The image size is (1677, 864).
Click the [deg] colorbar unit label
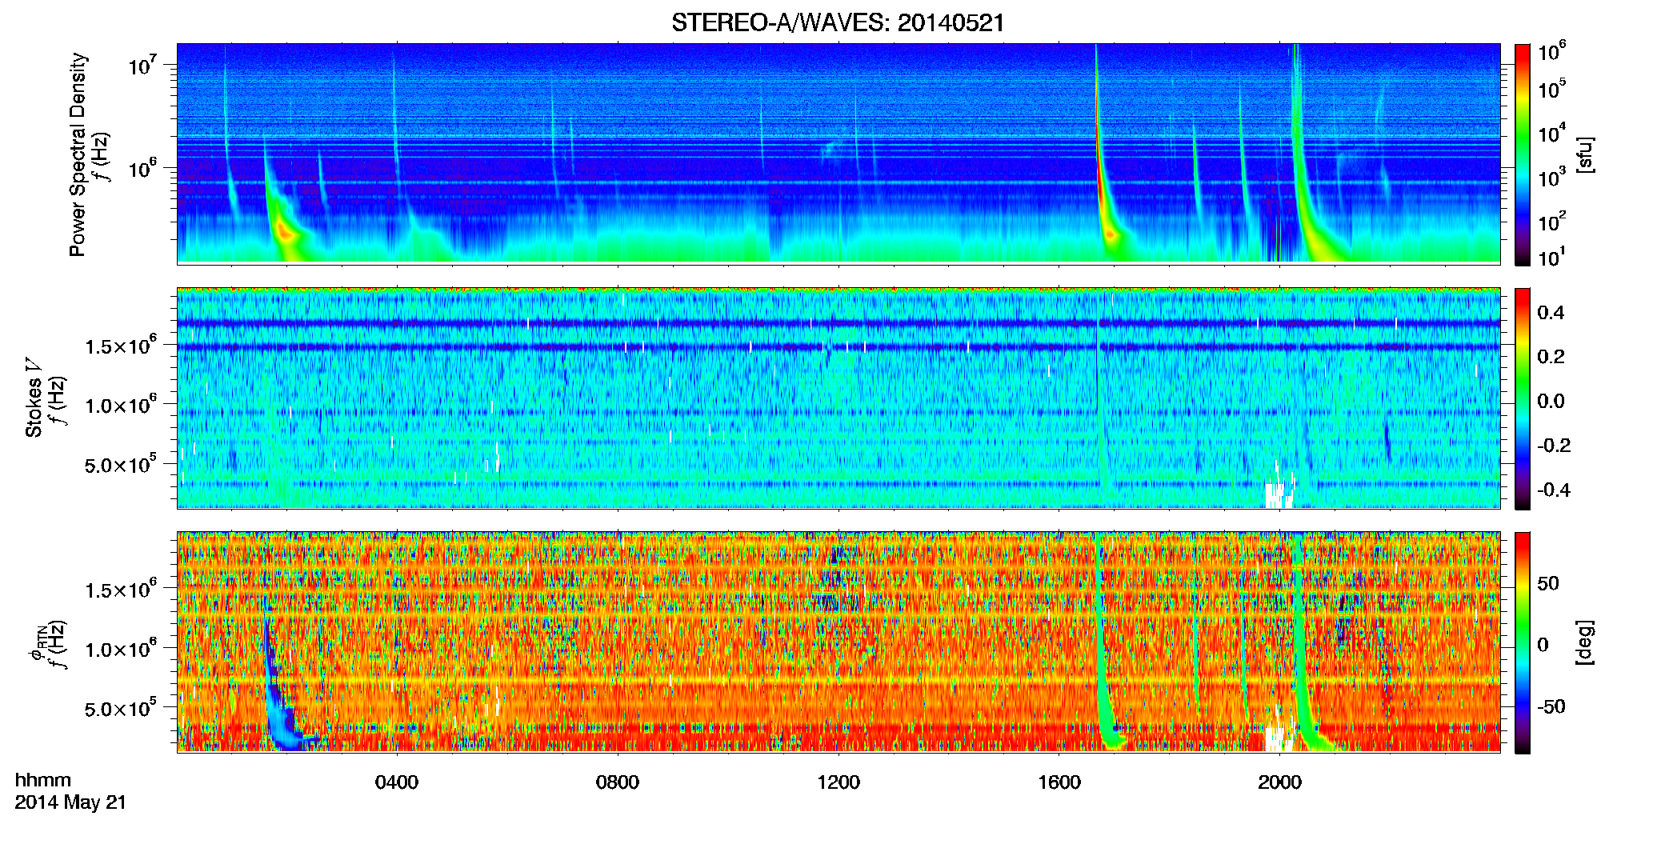(x=1586, y=642)
